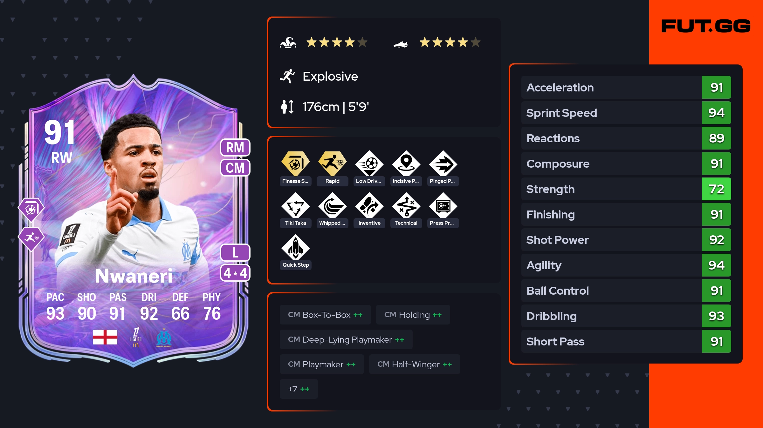Screen dimensions: 763x428
Task: Click the Whipped Pass playstyle icon
Action: click(332, 205)
